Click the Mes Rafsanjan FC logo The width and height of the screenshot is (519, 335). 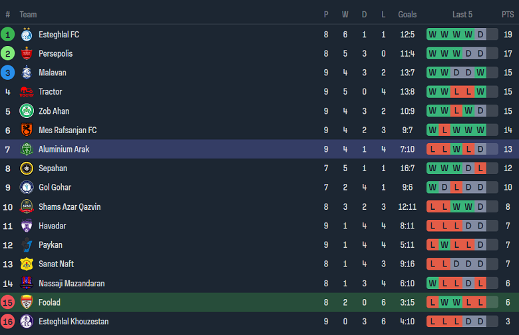(x=27, y=131)
